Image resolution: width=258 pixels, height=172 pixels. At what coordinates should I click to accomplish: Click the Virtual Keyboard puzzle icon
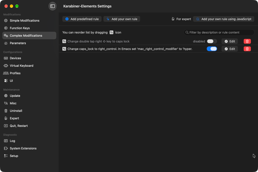[x=6, y=66]
